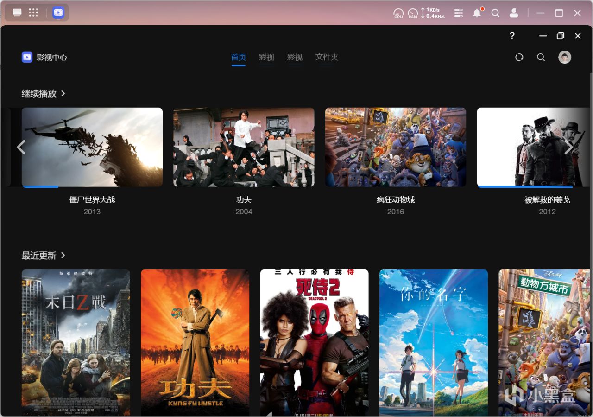The width and height of the screenshot is (593, 417).
Task: Expand the 继续播放 section chevron
Action: click(63, 93)
